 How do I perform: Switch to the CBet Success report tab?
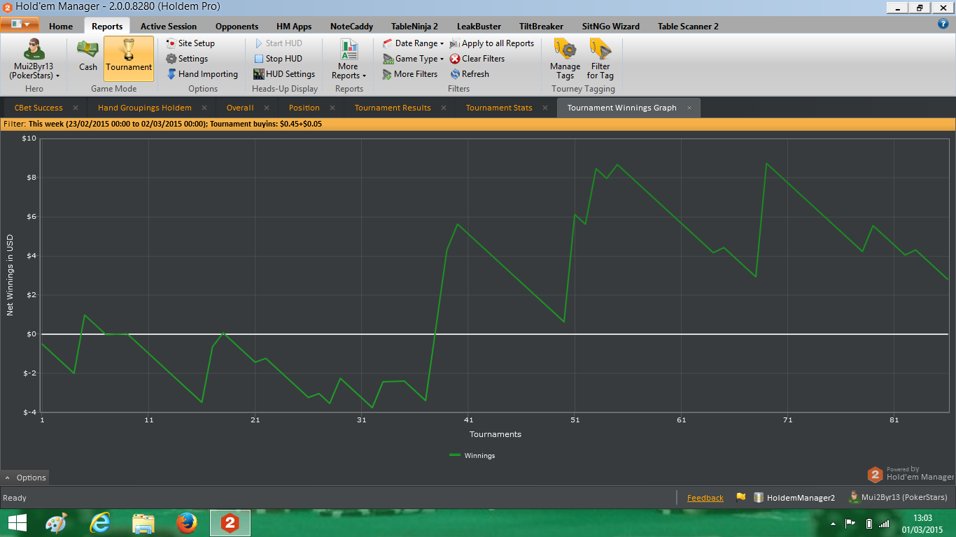tap(38, 108)
